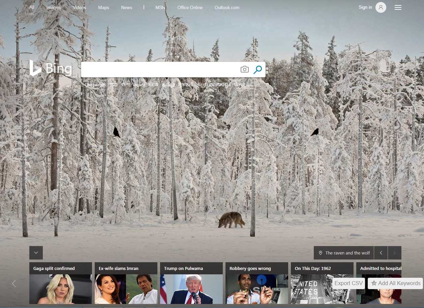Switch to the Videos tab
The height and width of the screenshot is (308, 424).
(79, 7)
